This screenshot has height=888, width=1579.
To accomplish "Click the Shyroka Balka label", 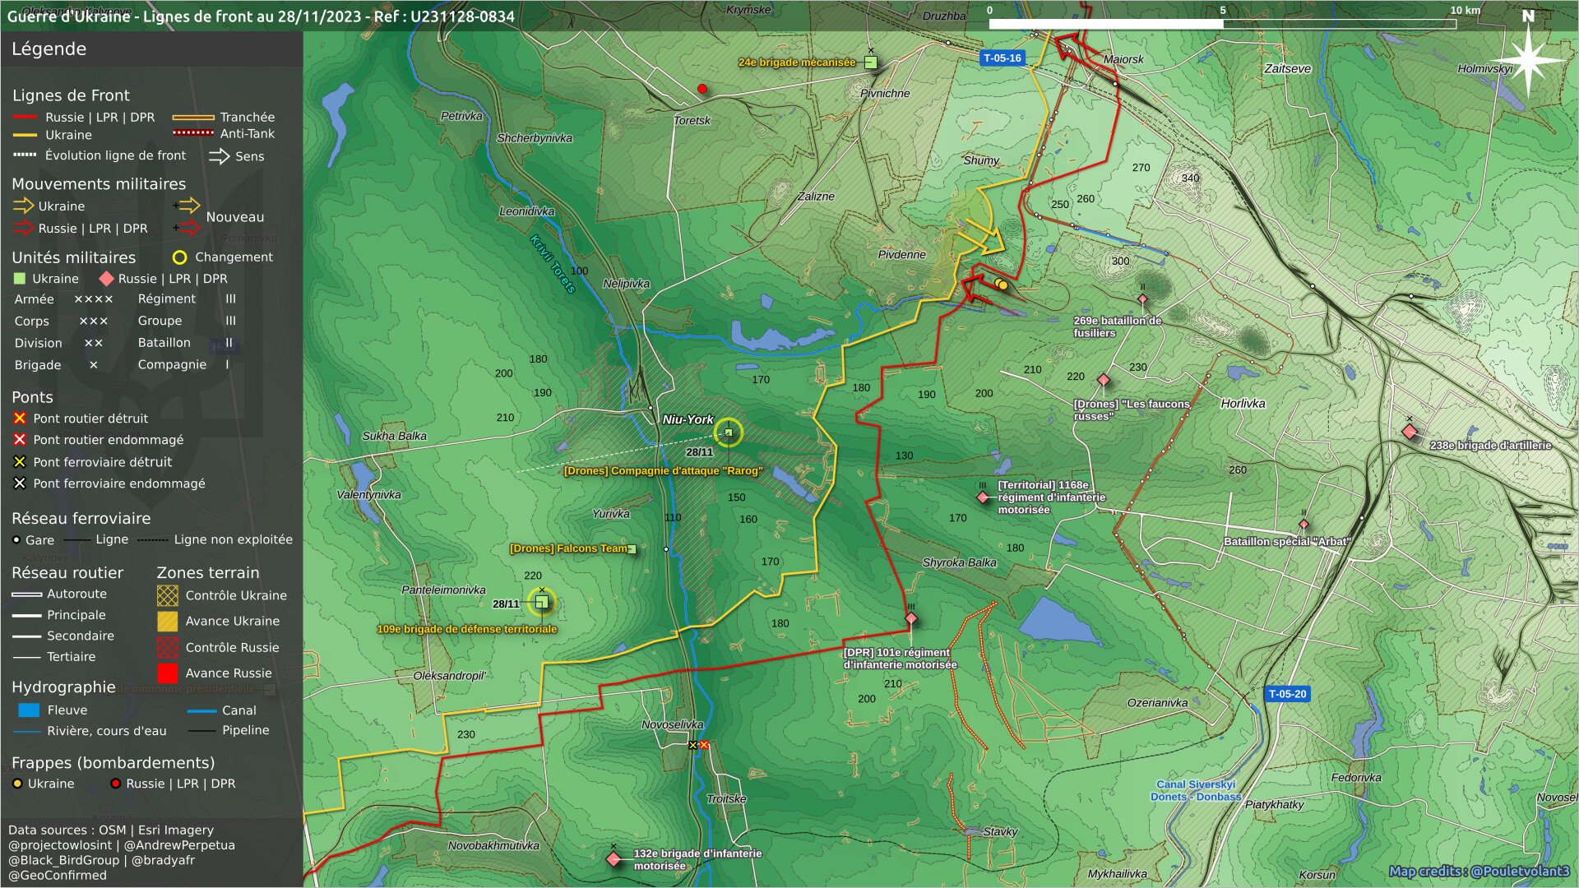I will [x=959, y=562].
